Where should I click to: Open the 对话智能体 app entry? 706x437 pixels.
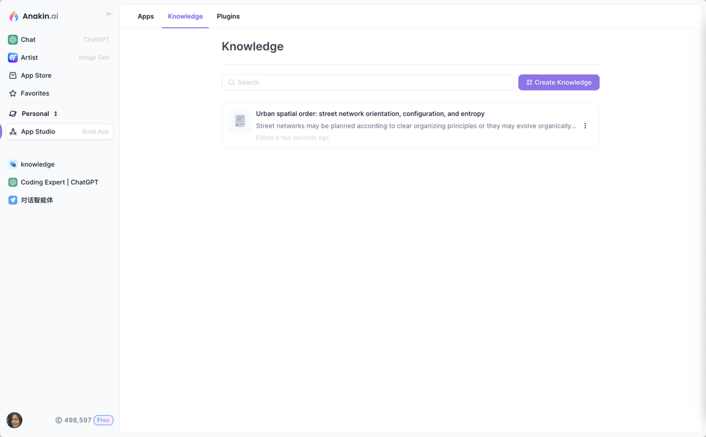coord(59,200)
